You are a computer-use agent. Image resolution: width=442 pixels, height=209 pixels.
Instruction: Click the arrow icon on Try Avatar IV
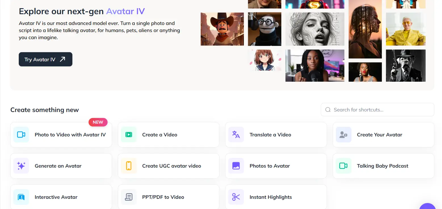(x=62, y=59)
